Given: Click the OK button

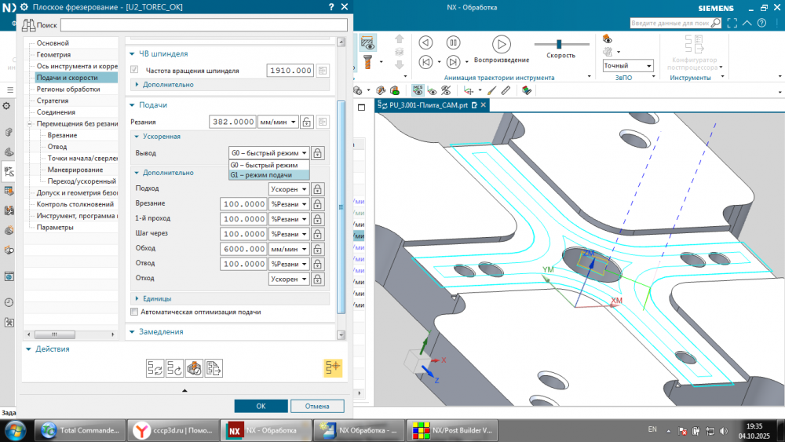Looking at the screenshot, I should [261, 406].
